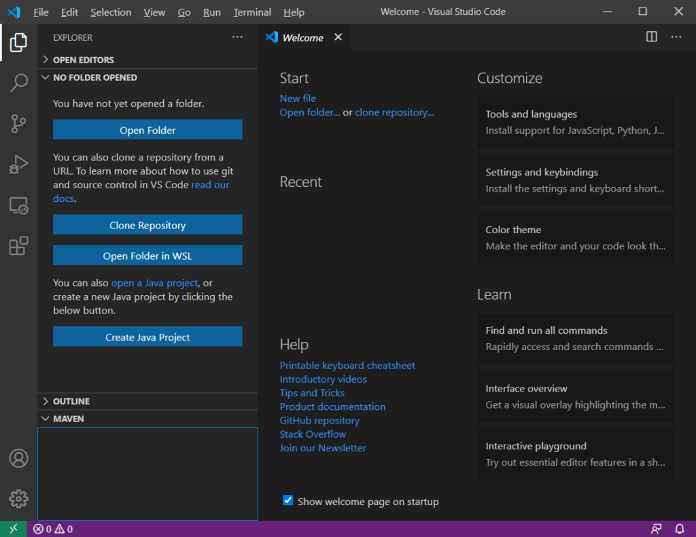Uncheck Show welcome page on startup
This screenshot has height=537, width=696.
(x=288, y=501)
